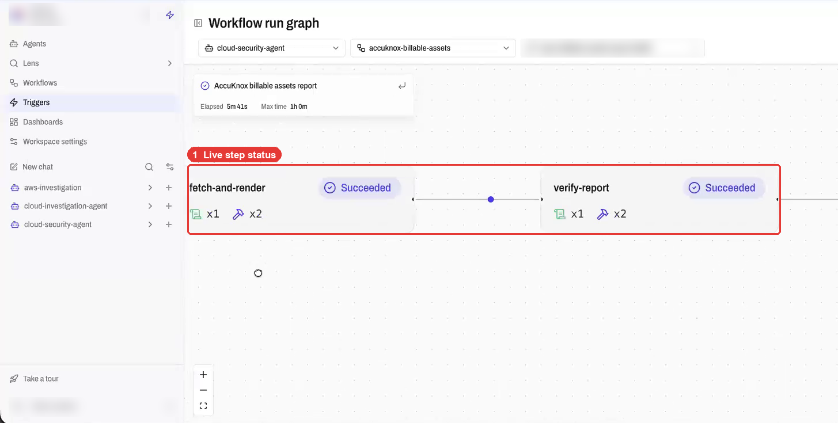Image resolution: width=838 pixels, height=423 pixels.
Task: Toggle the sidebar panel icon beside title
Action: 198,23
